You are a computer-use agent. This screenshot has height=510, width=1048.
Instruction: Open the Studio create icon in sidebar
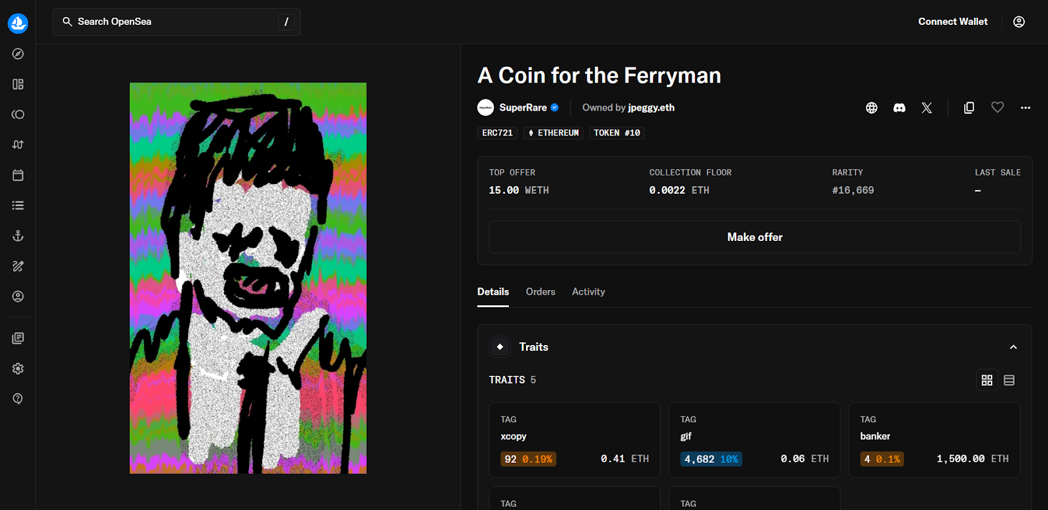tap(17, 266)
